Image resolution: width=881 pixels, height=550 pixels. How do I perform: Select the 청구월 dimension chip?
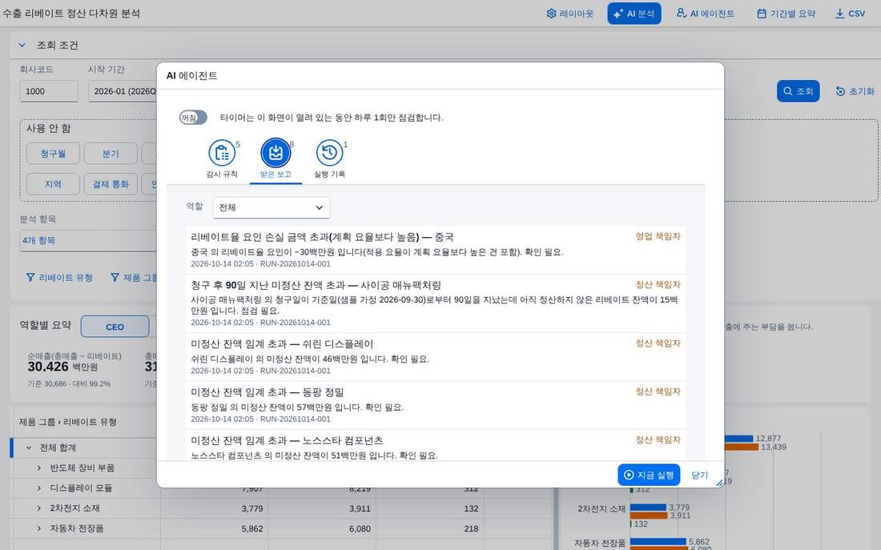pyautogui.click(x=53, y=154)
